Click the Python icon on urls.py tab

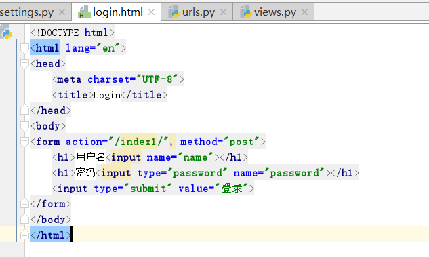point(174,12)
